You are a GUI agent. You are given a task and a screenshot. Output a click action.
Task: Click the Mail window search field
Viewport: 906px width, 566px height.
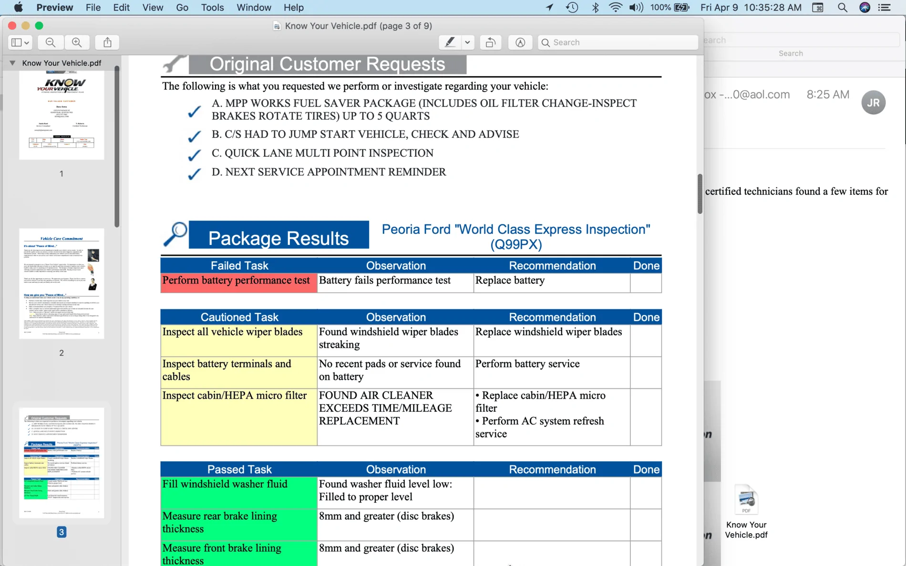click(801, 40)
